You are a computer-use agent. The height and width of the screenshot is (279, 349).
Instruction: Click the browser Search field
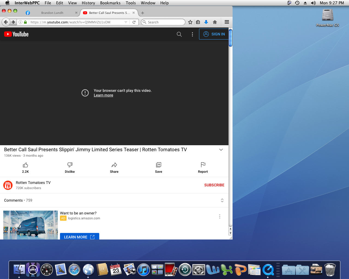163,22
